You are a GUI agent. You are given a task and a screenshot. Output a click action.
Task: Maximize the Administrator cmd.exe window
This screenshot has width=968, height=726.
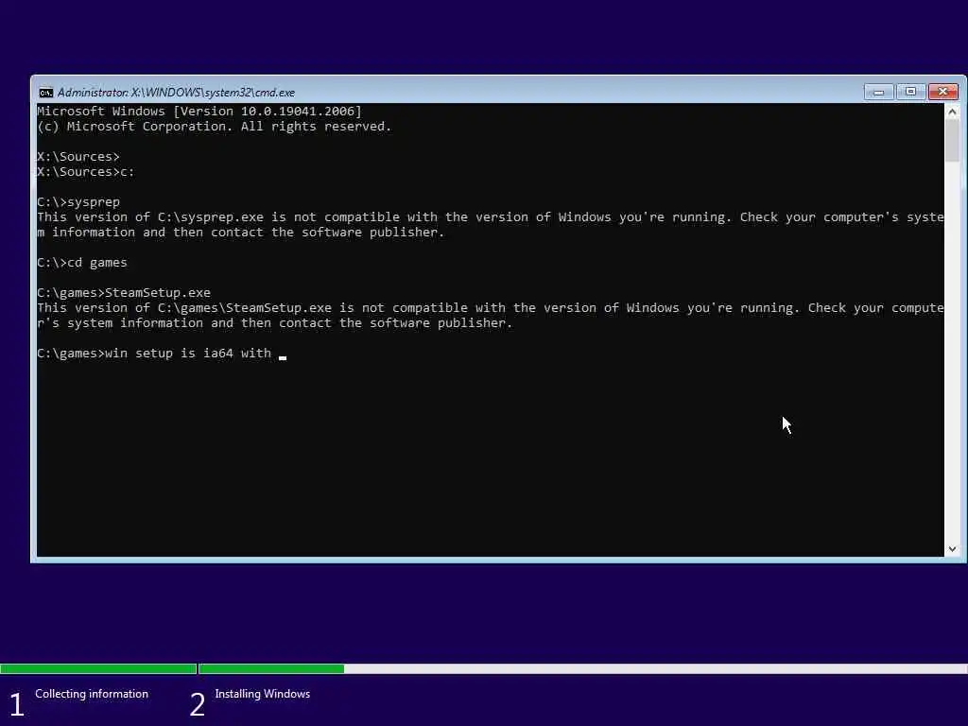[910, 92]
